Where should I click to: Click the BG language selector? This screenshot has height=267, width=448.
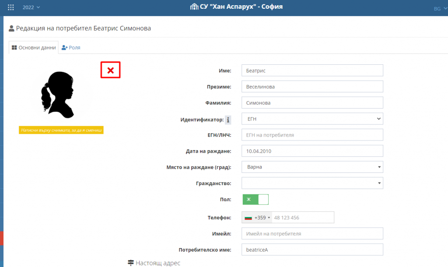438,9
